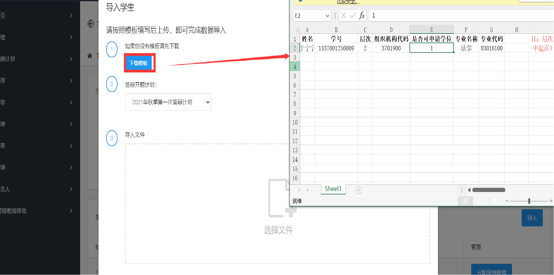Click the scroll-left arrow of Excel scrollbar
The width and height of the screenshot is (554, 275).
[469, 190]
